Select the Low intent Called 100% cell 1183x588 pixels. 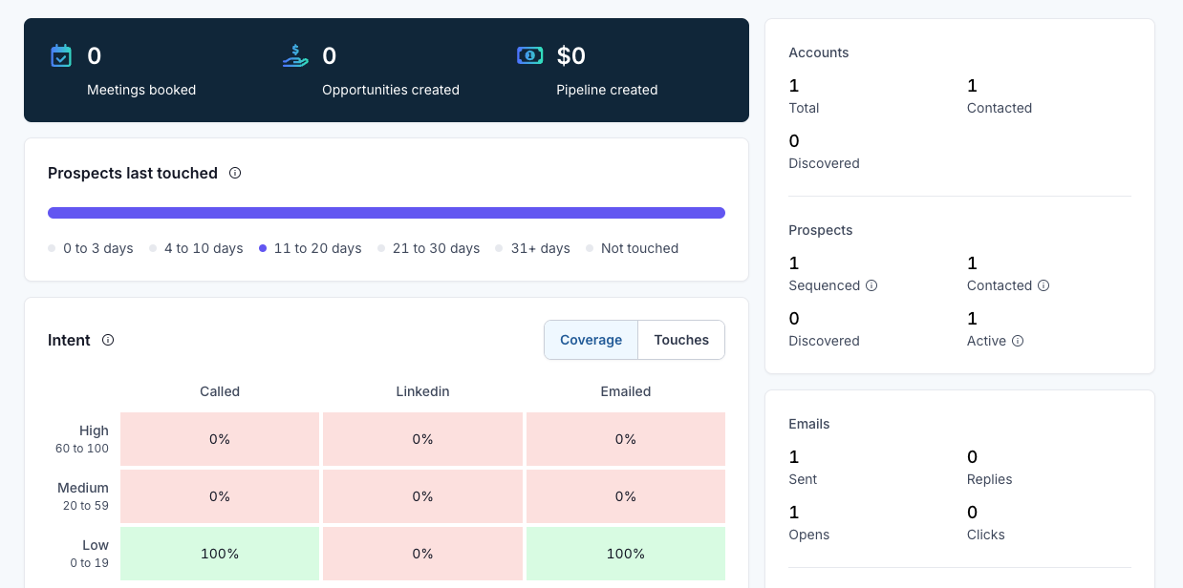[219, 553]
